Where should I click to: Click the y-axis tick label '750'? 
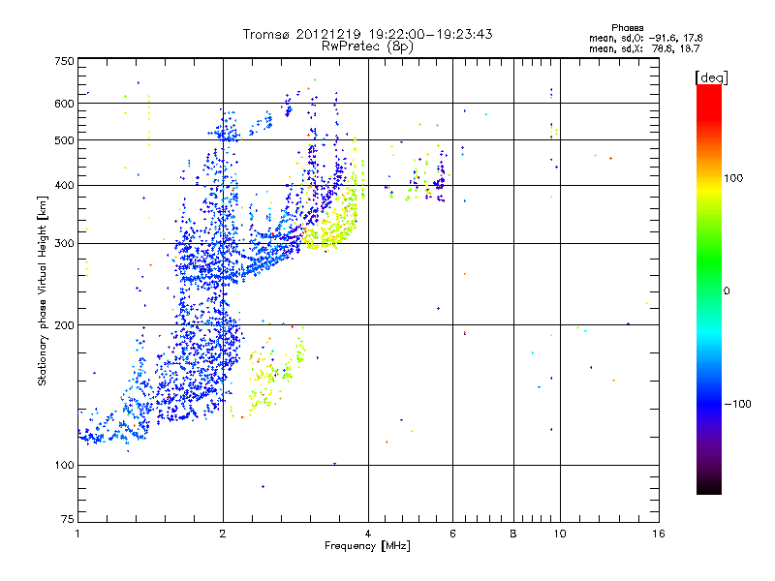pos(64,61)
